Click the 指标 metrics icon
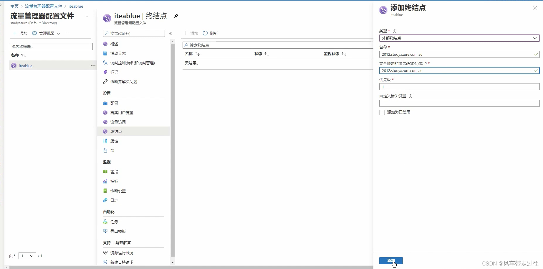Image resolution: width=543 pixels, height=269 pixels. coord(105,181)
